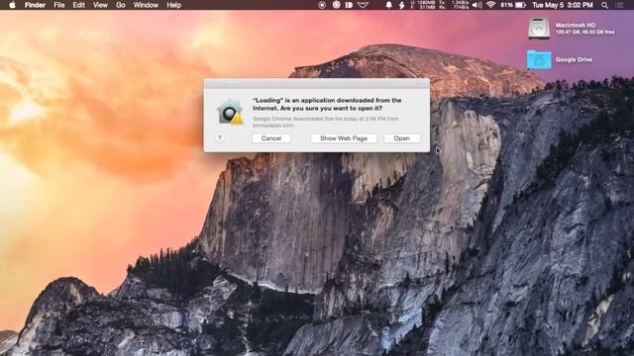
Task: Click the volume speaker icon
Action: (477, 5)
